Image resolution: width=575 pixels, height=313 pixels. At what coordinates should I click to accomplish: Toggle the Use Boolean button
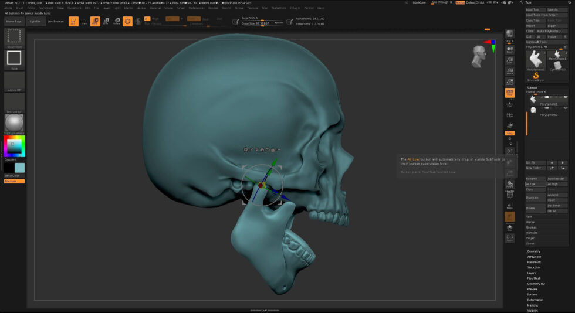click(56, 21)
